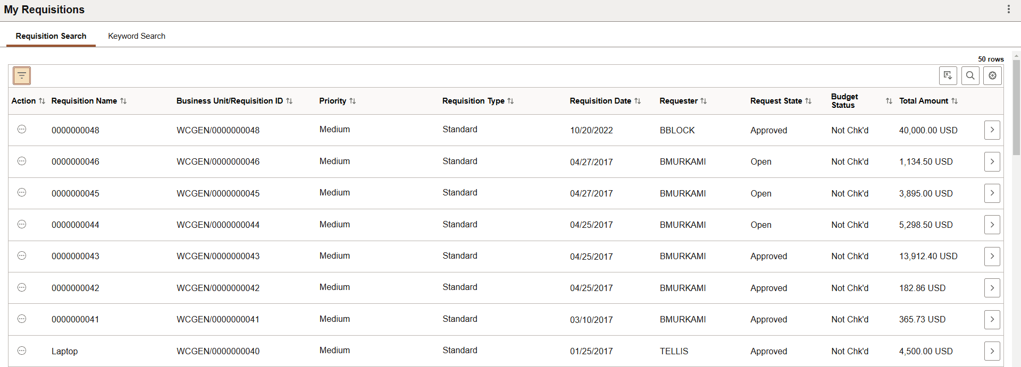Expand details for requisition 0000000048
Viewport: 1021px width, 367px height.
pyautogui.click(x=992, y=130)
